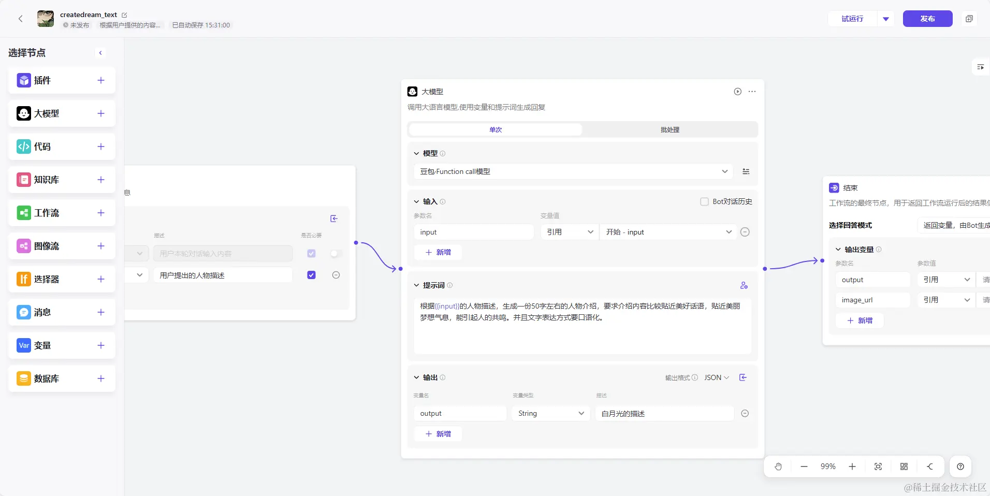Click the 白月光的描述 description field

pos(665,413)
